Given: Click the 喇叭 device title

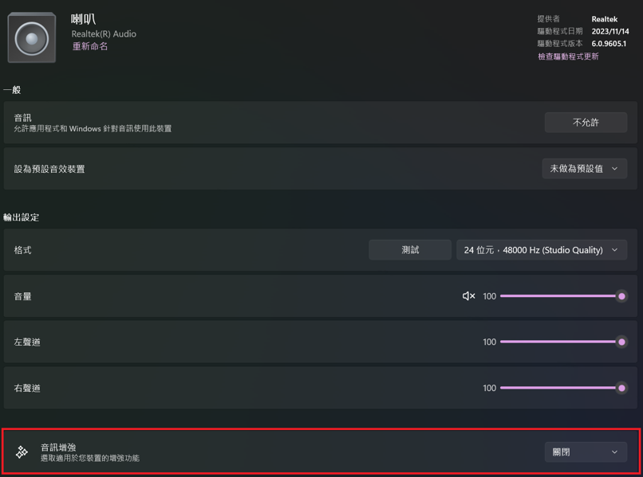Looking at the screenshot, I should (x=83, y=19).
